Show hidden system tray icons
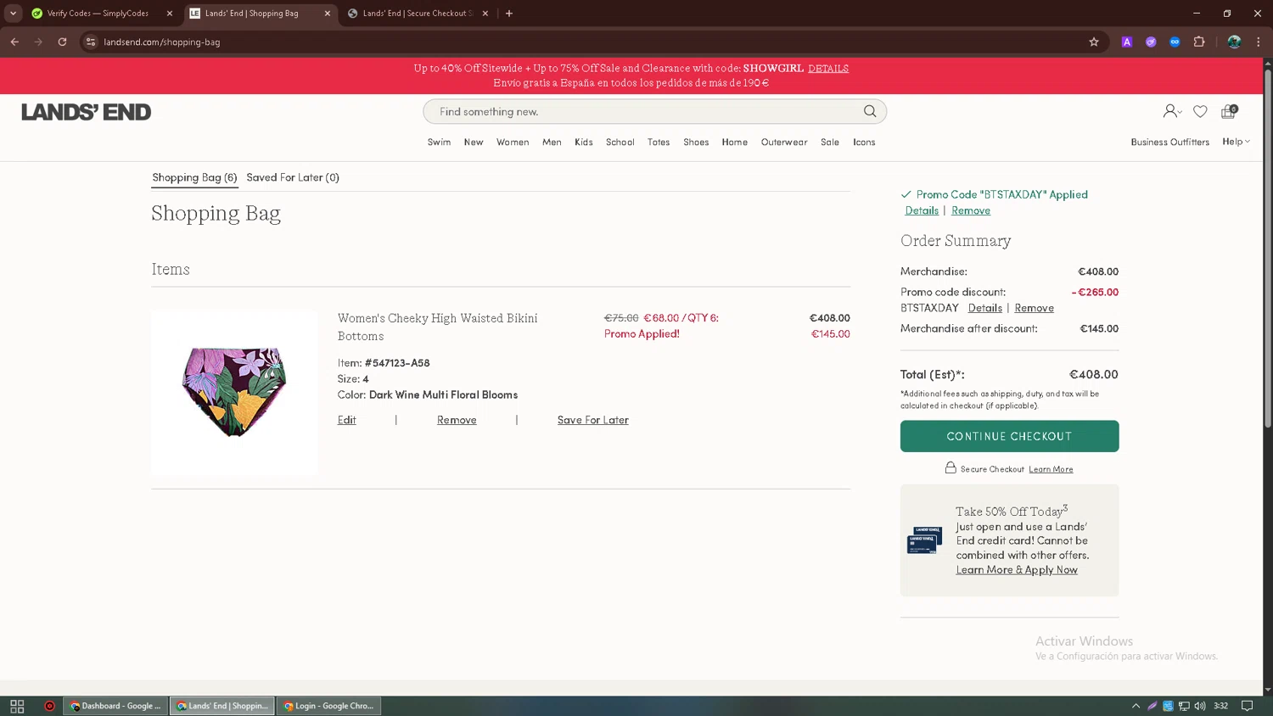 [x=1136, y=706]
